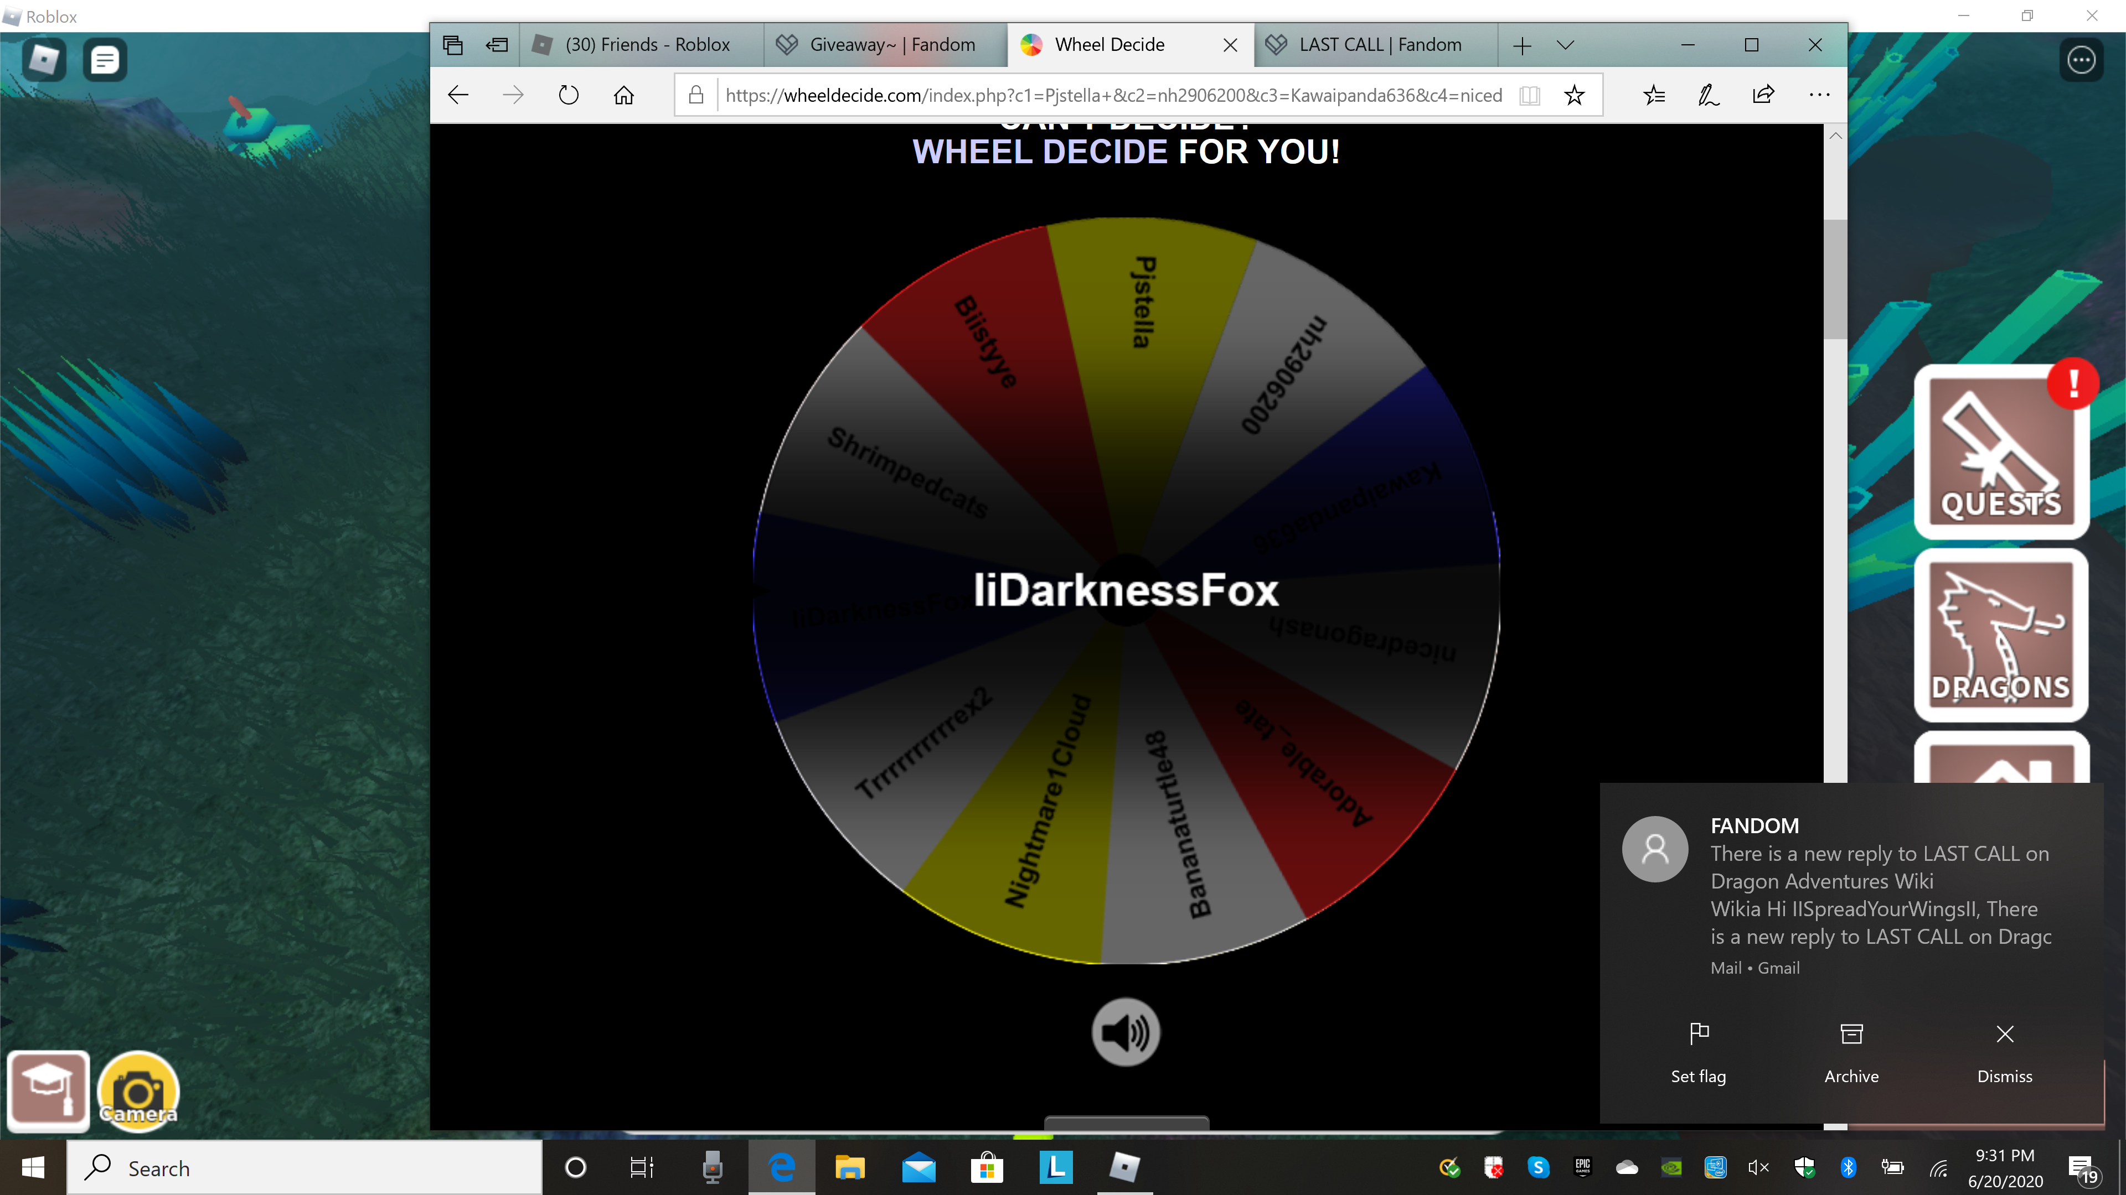
Task: Toggle reading view in address bar
Action: click(1529, 95)
